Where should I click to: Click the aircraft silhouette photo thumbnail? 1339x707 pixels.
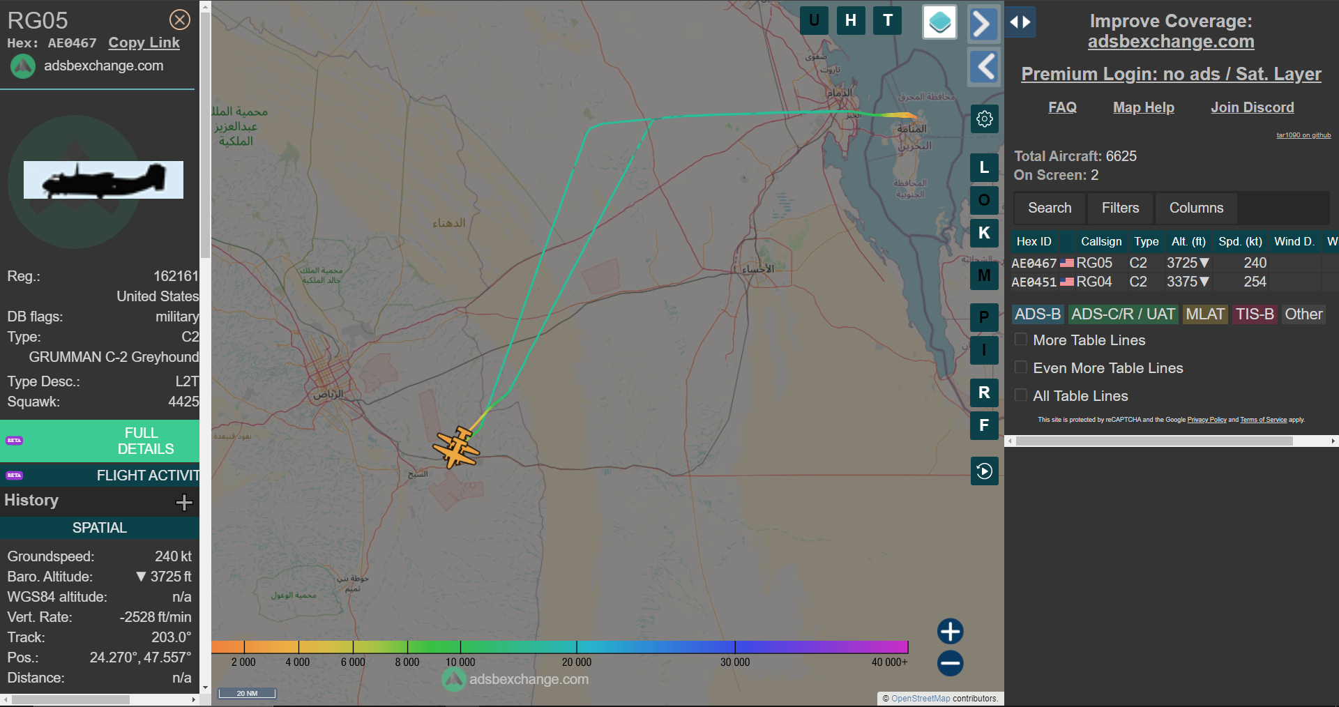pos(103,180)
